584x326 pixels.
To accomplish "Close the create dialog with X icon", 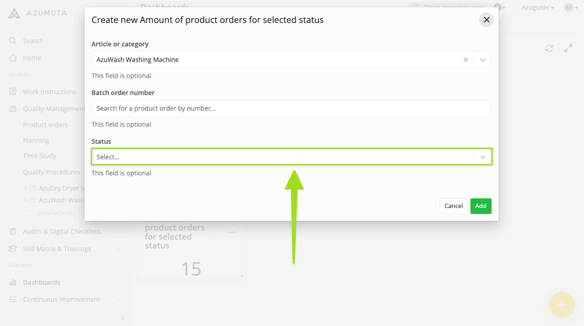I will [x=486, y=20].
